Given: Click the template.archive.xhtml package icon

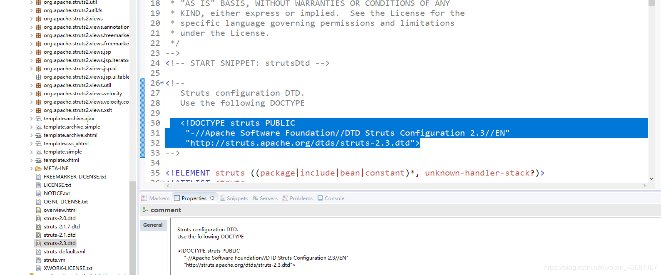Looking at the screenshot, I should click(38, 135).
